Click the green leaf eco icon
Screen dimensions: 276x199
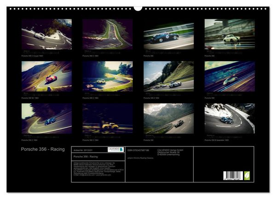(x=247, y=176)
